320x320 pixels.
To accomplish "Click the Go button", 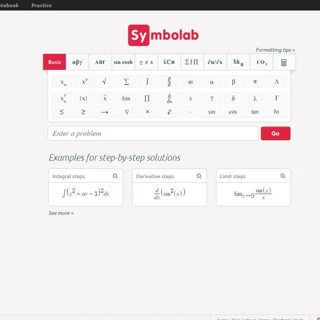I will [275, 133].
